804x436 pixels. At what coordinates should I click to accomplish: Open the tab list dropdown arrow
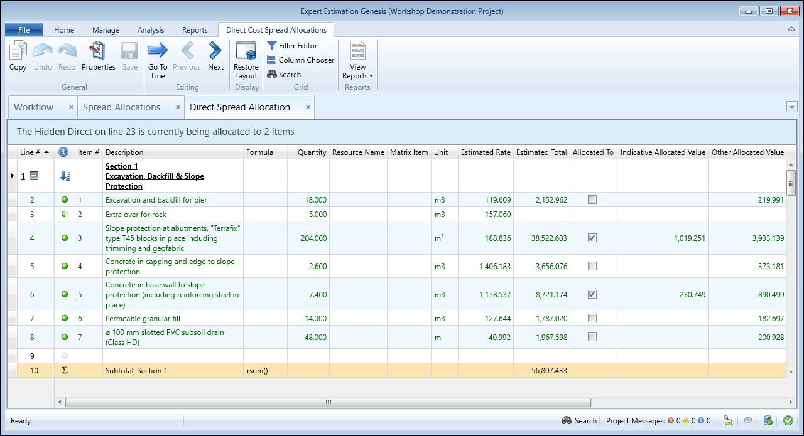coord(791,107)
